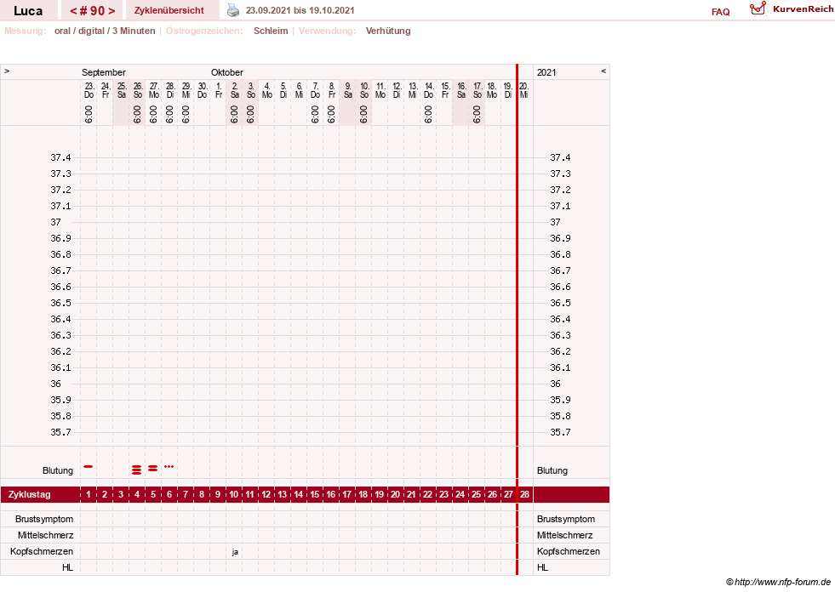Click the left Mittelschmerz label
835x592 pixels.
point(45,535)
